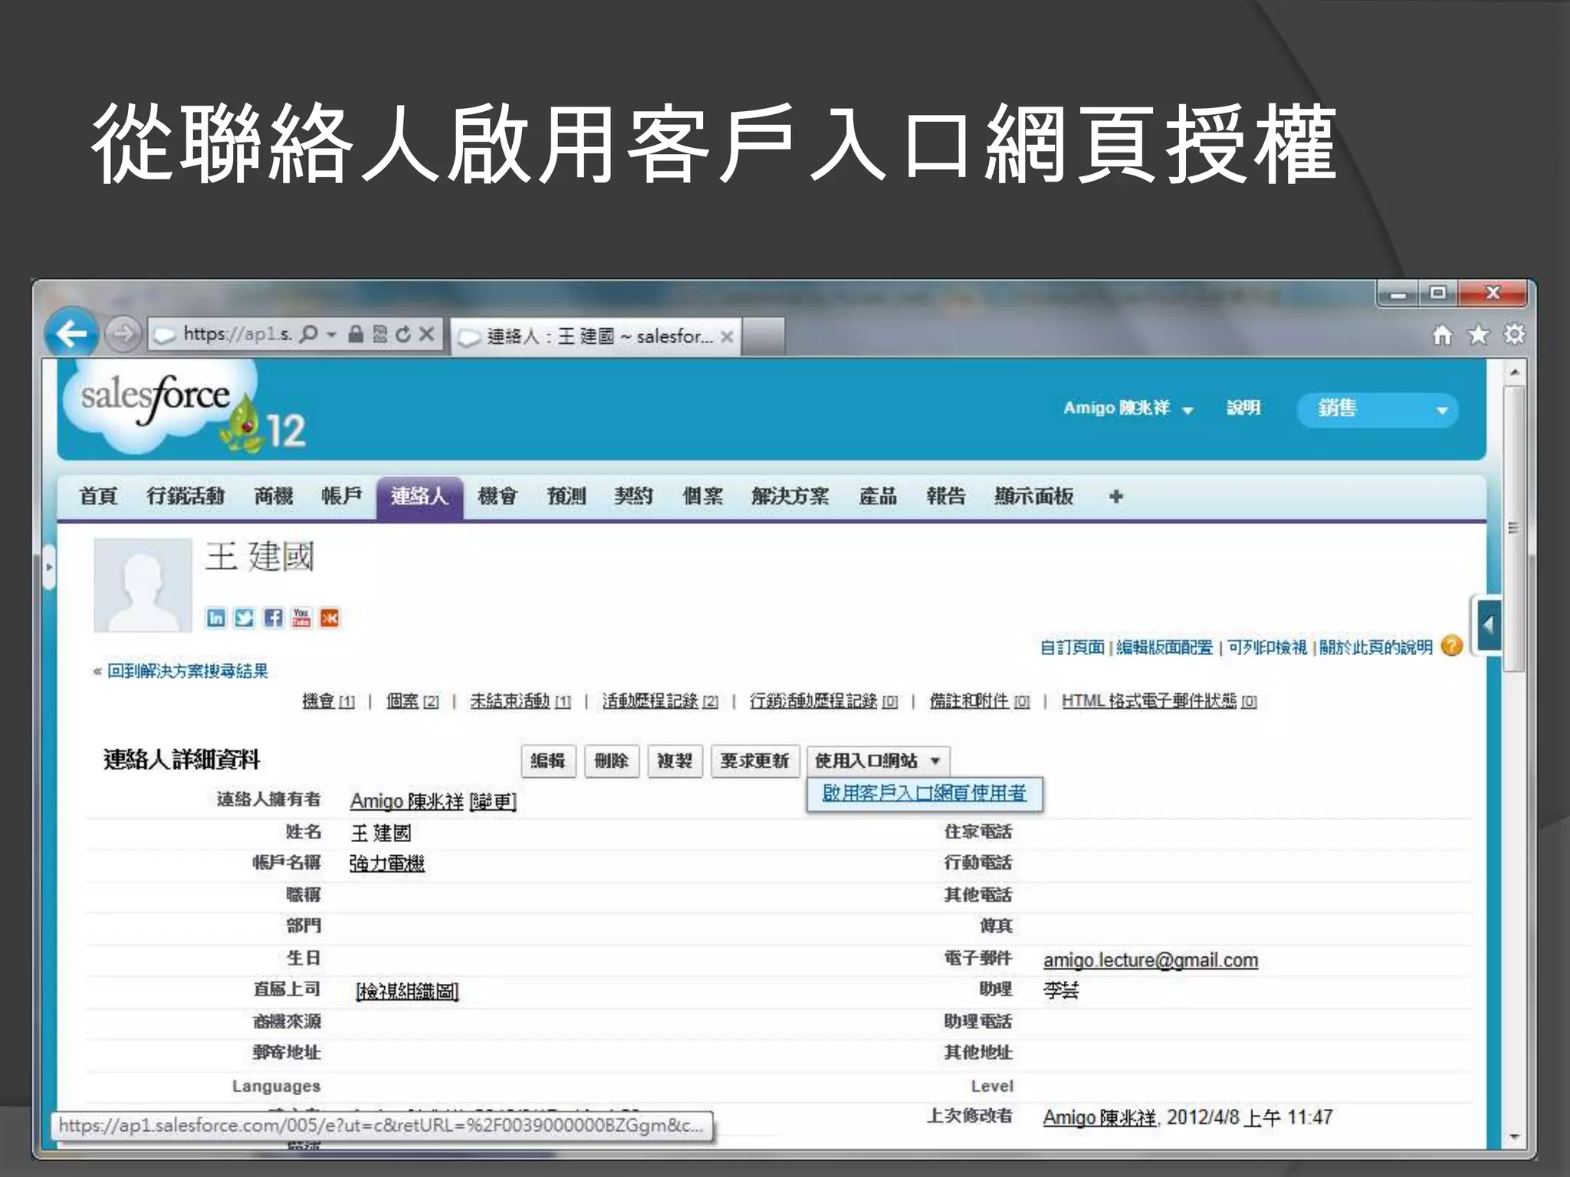Open favorites with the star icon
1570x1177 pixels.
click(1478, 335)
